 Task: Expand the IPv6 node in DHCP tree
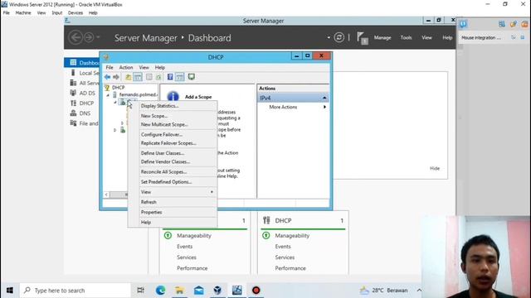(x=115, y=130)
